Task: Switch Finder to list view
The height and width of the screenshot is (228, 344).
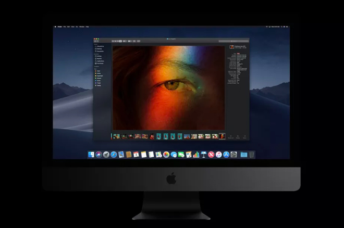Action: click(x=115, y=41)
